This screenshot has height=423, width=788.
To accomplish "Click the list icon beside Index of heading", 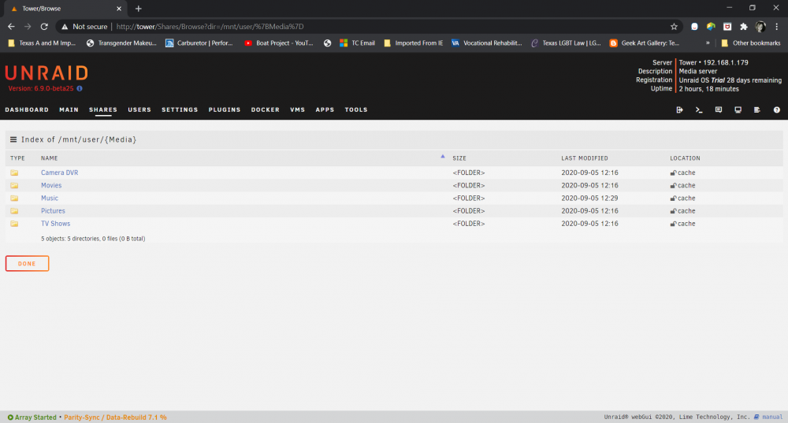I will tap(13, 139).
